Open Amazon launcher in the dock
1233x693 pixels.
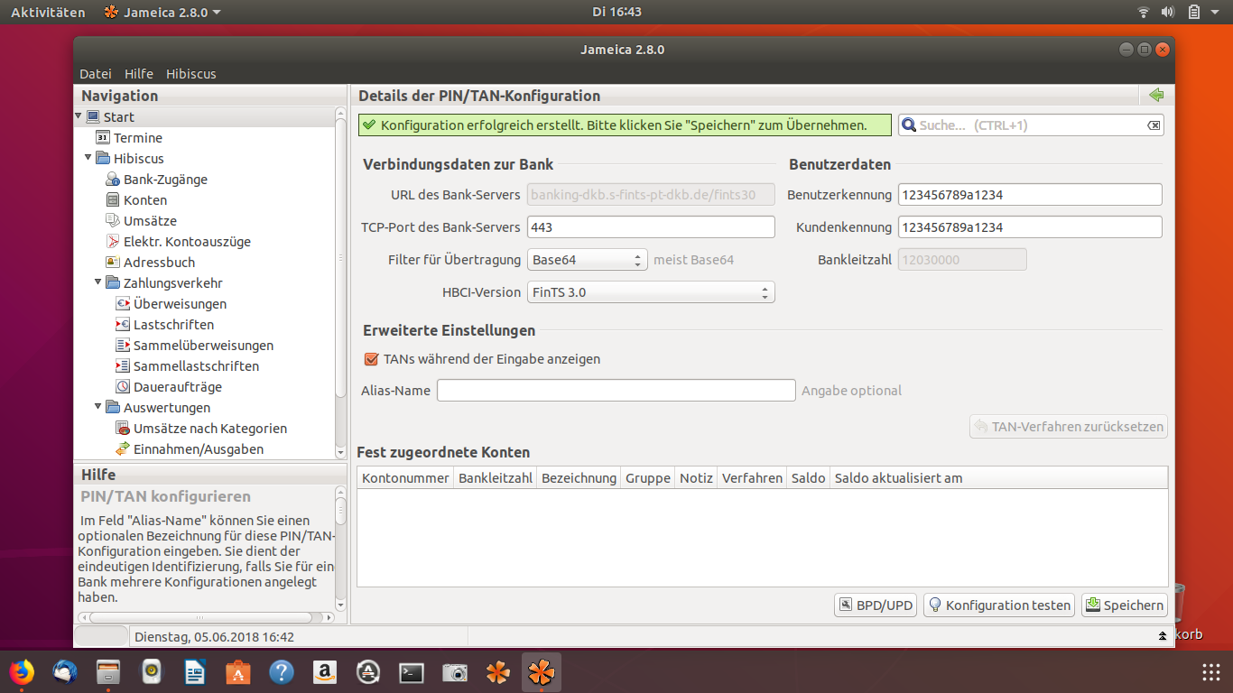(325, 672)
